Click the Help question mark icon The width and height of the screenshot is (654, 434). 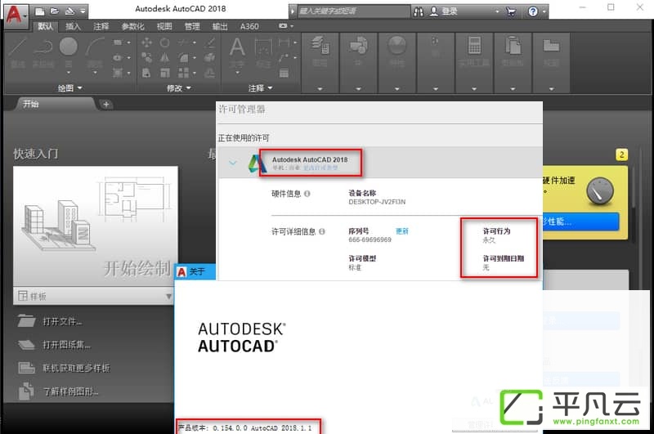tap(533, 11)
